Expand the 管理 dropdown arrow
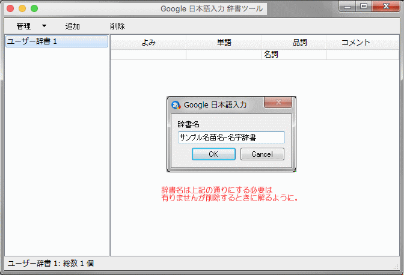Screen dimensions: 404x275 click(x=44, y=26)
